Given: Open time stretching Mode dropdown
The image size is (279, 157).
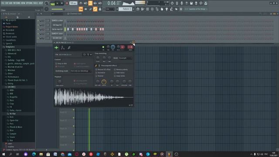Looking at the screenshot, I should [x=126, y=58].
